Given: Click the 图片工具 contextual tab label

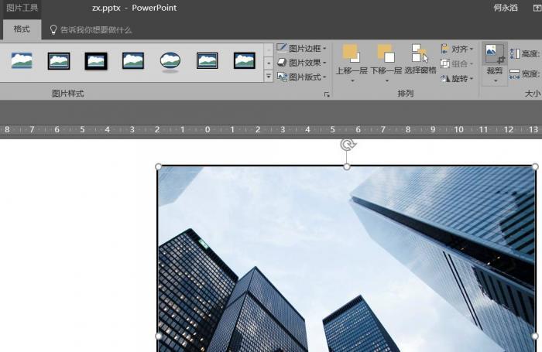Looking at the screenshot, I should [x=22, y=8].
